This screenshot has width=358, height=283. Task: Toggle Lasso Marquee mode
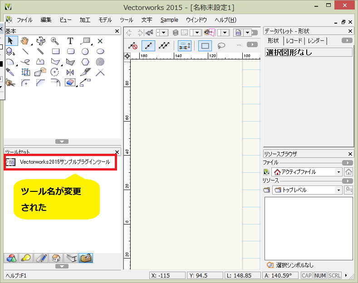221,46
